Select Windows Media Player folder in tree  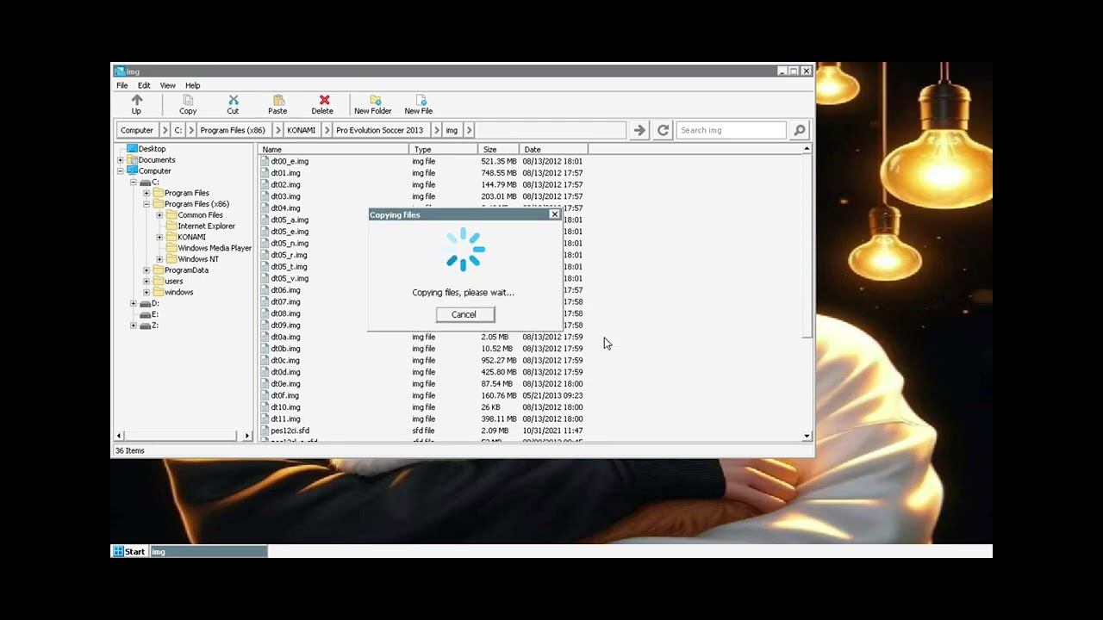[215, 248]
